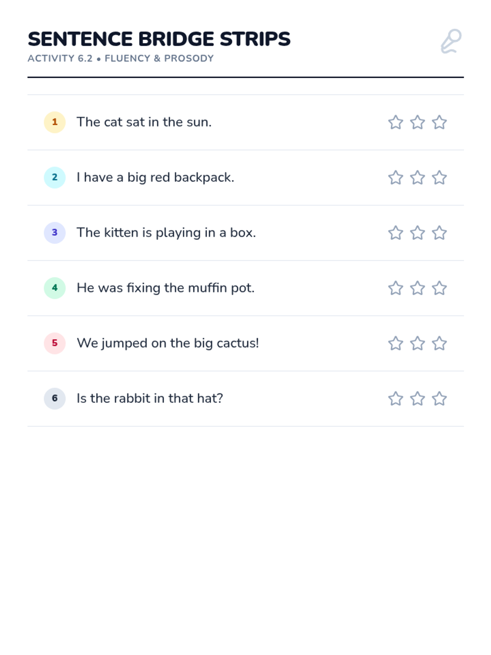Click the 'Sentence Bridge Strips' title

(159, 39)
